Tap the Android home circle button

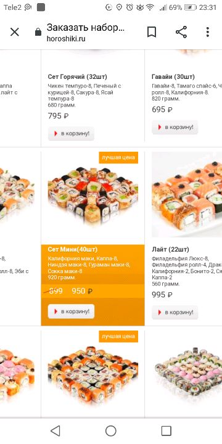(x=111, y=430)
